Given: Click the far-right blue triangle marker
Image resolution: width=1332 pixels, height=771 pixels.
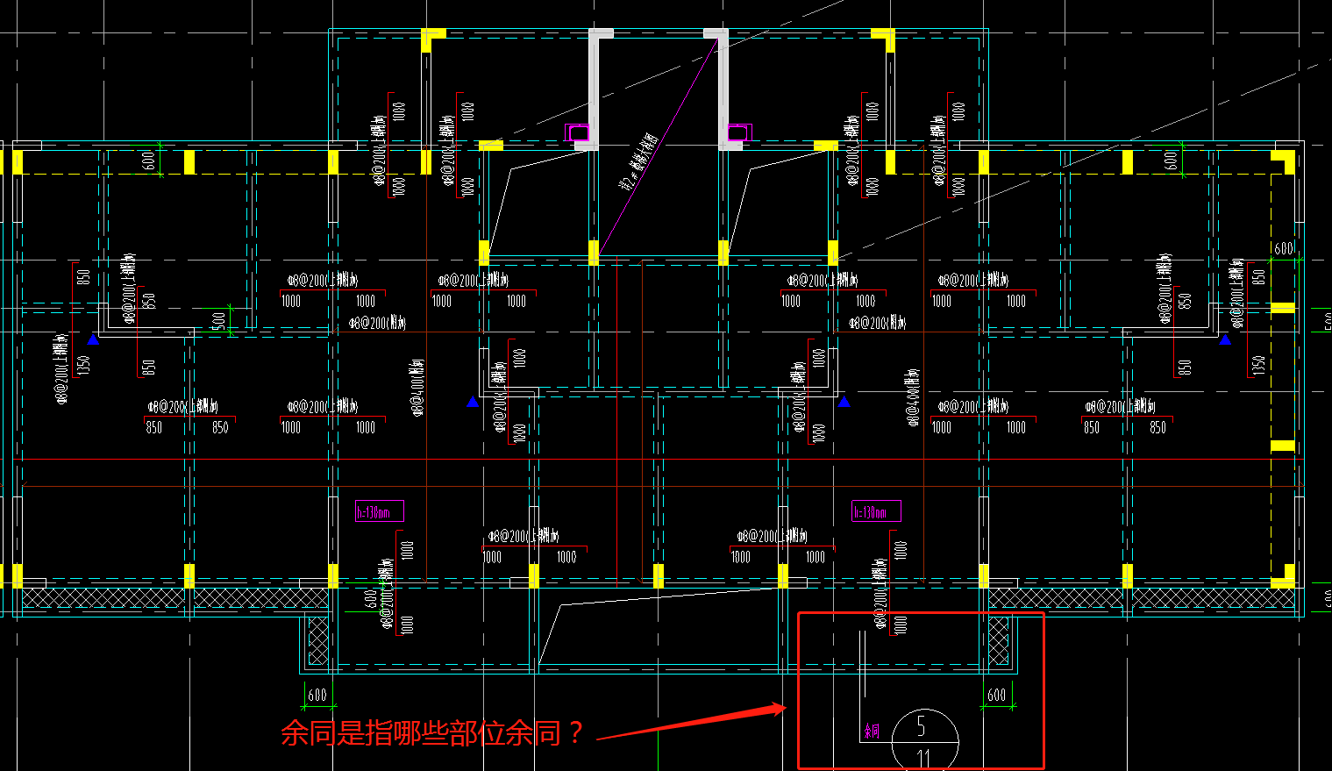Looking at the screenshot, I should (1224, 339).
